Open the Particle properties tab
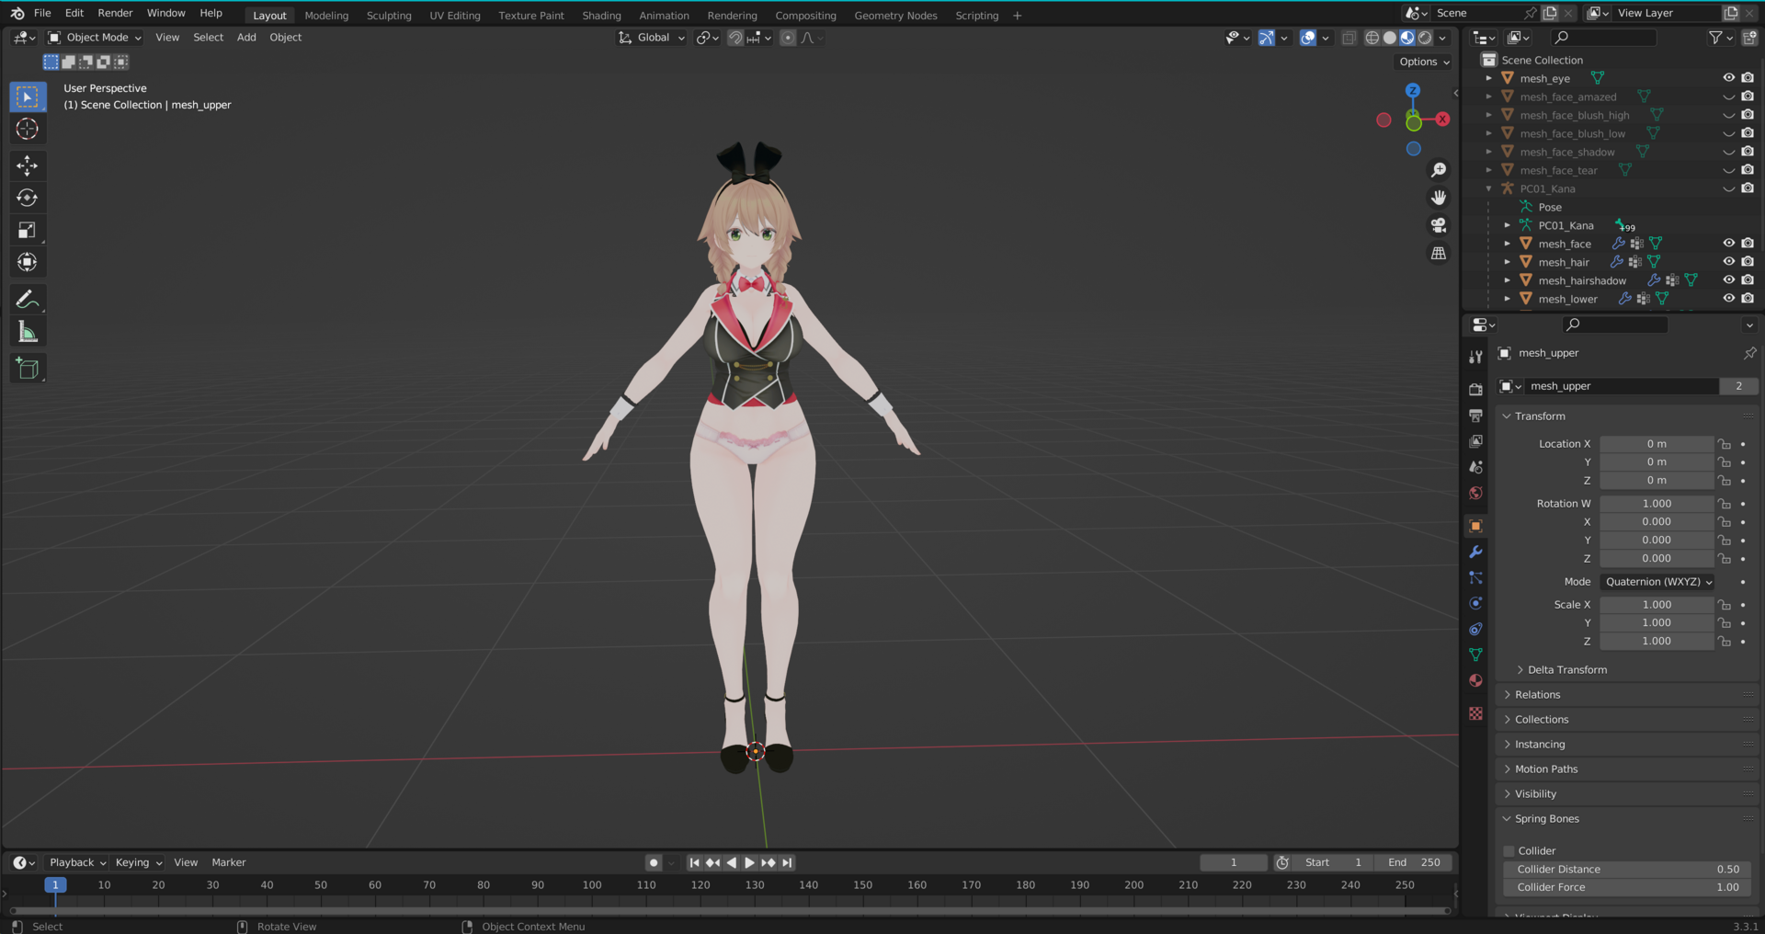The width and height of the screenshot is (1765, 934). 1475,577
